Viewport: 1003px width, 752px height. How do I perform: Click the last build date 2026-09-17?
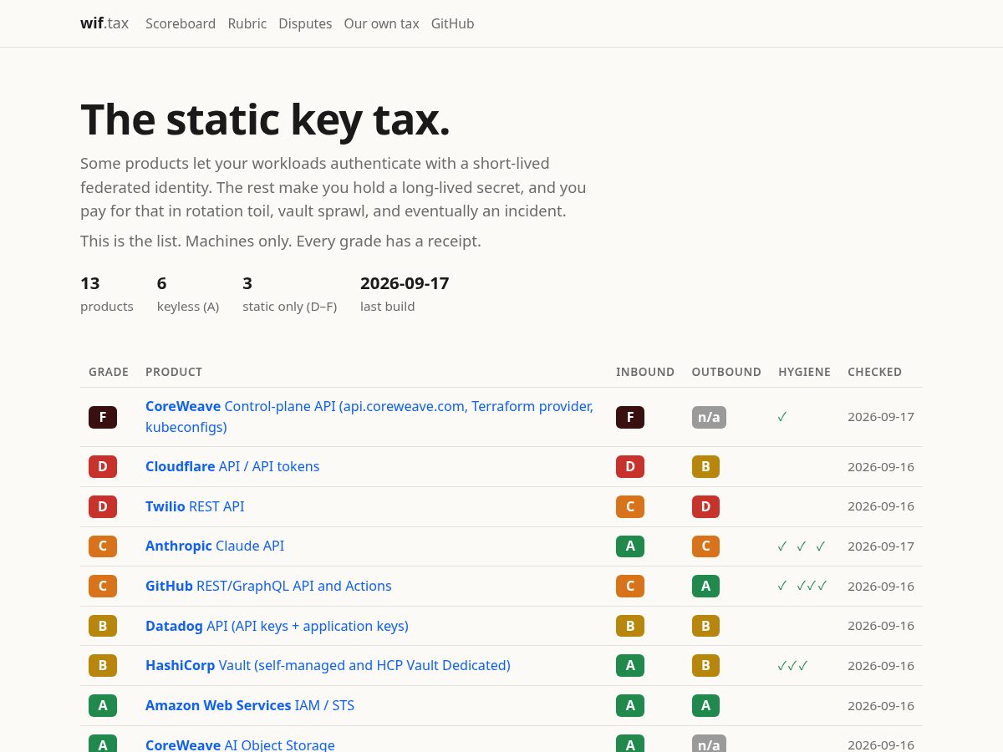[x=405, y=283]
